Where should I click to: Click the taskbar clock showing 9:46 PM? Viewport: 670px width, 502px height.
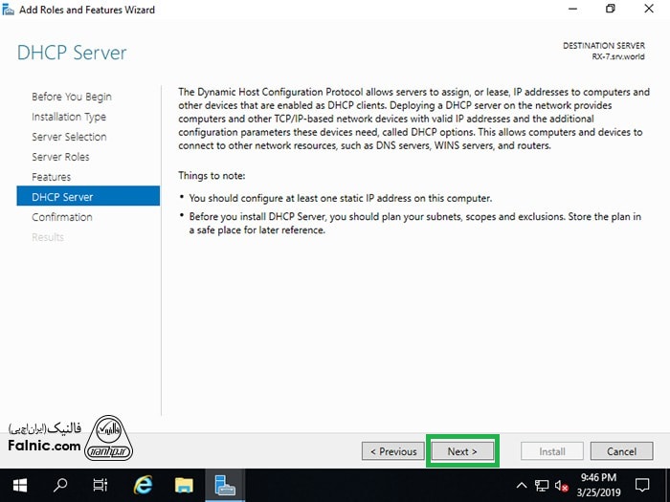(x=600, y=485)
